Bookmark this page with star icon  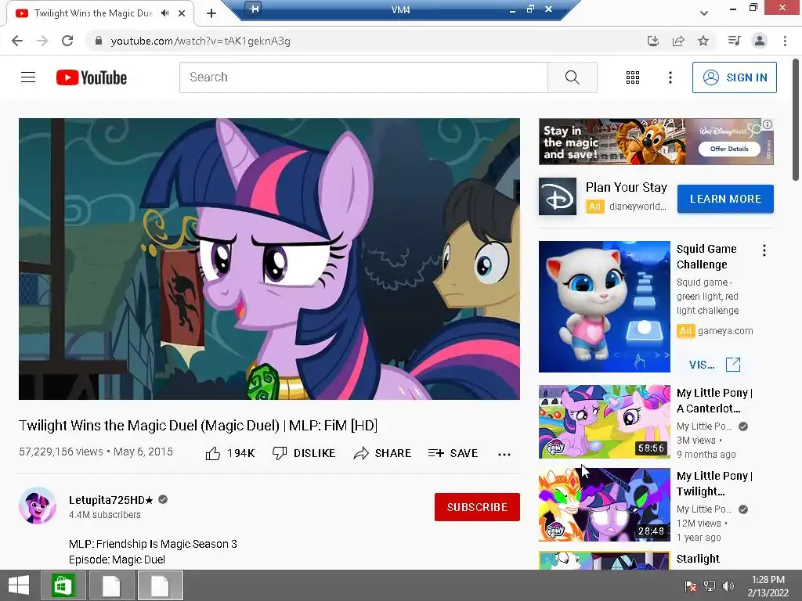click(703, 41)
